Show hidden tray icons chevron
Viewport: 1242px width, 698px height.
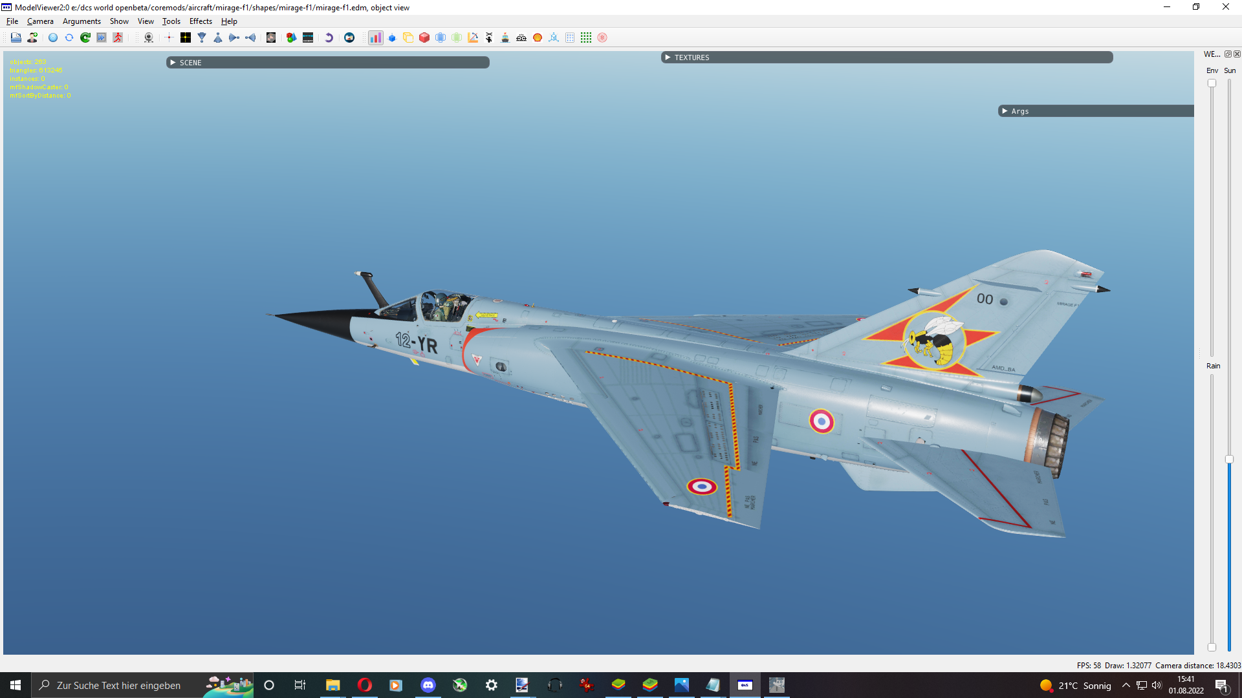(x=1126, y=685)
